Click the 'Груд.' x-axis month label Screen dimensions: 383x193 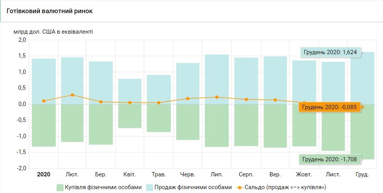(362, 175)
